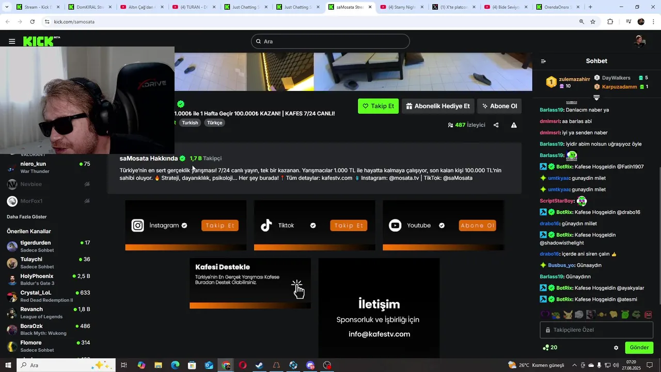Switch to the Altın Çağ'dan tab
This screenshot has width=661, height=372.
pyautogui.click(x=143, y=7)
